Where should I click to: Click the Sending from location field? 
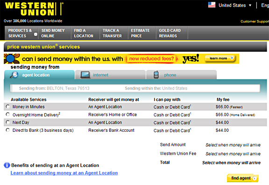(135, 88)
